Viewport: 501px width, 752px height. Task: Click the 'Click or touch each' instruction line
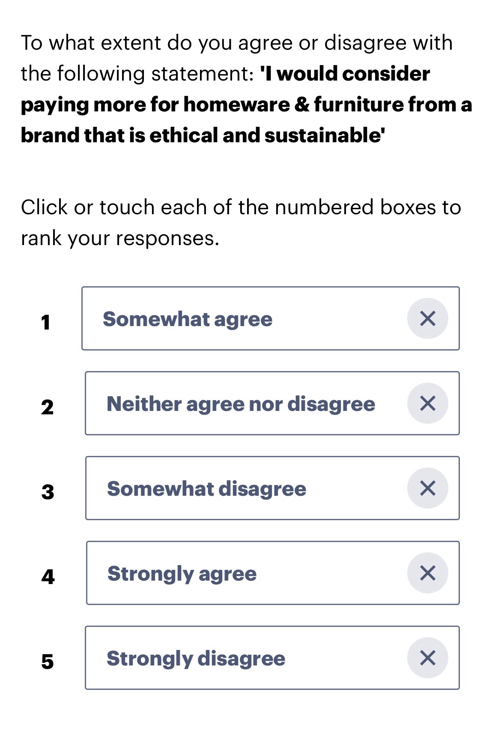241,207
